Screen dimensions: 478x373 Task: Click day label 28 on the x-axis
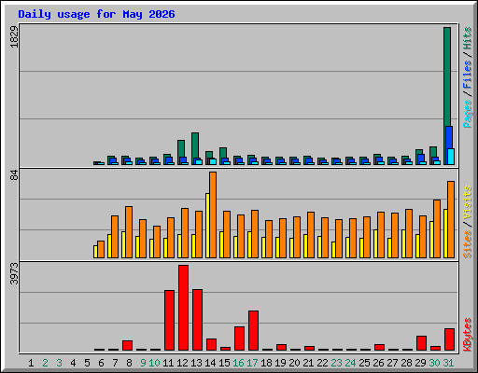coord(406,363)
